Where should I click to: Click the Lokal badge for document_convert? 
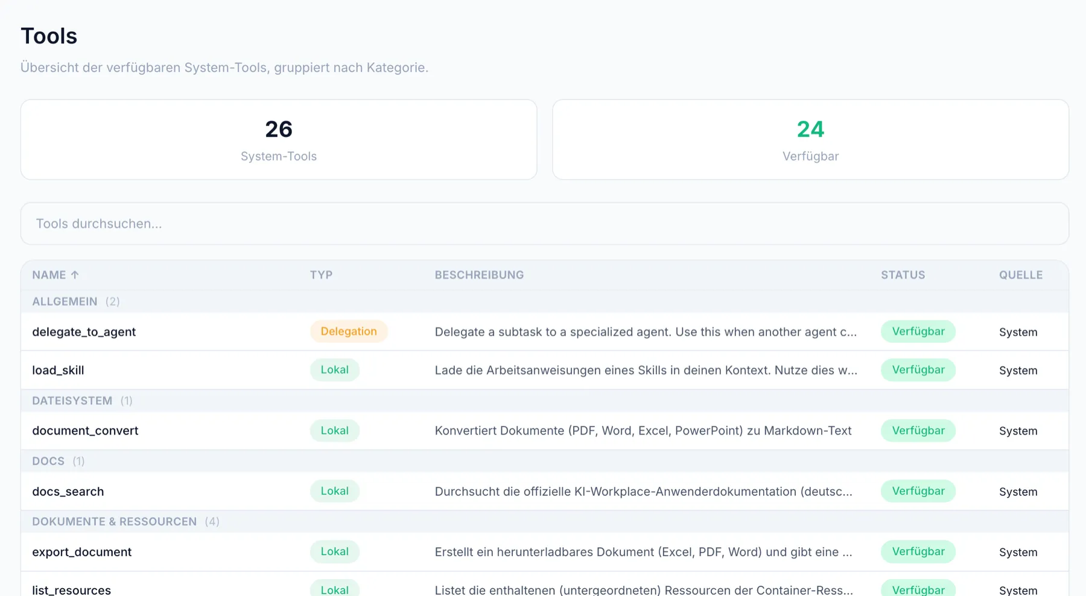[x=335, y=430]
